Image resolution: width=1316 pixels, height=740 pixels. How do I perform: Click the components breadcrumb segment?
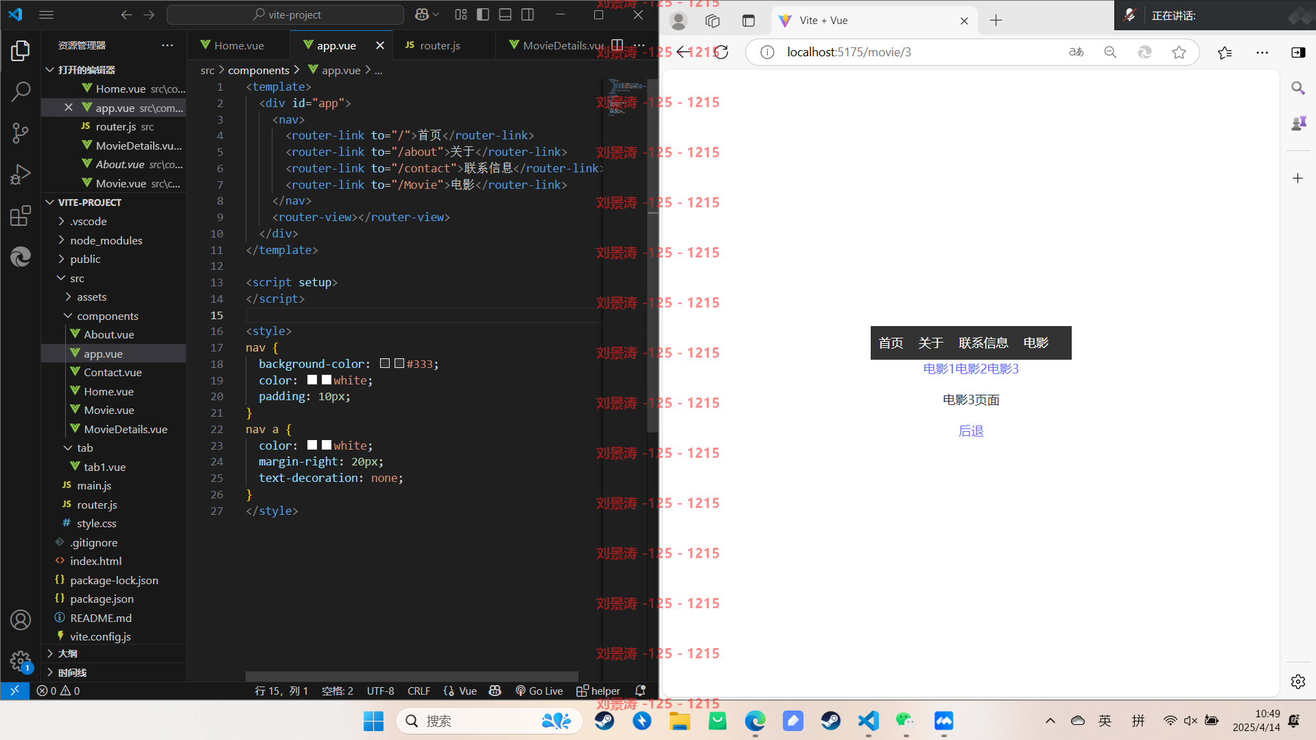point(259,70)
